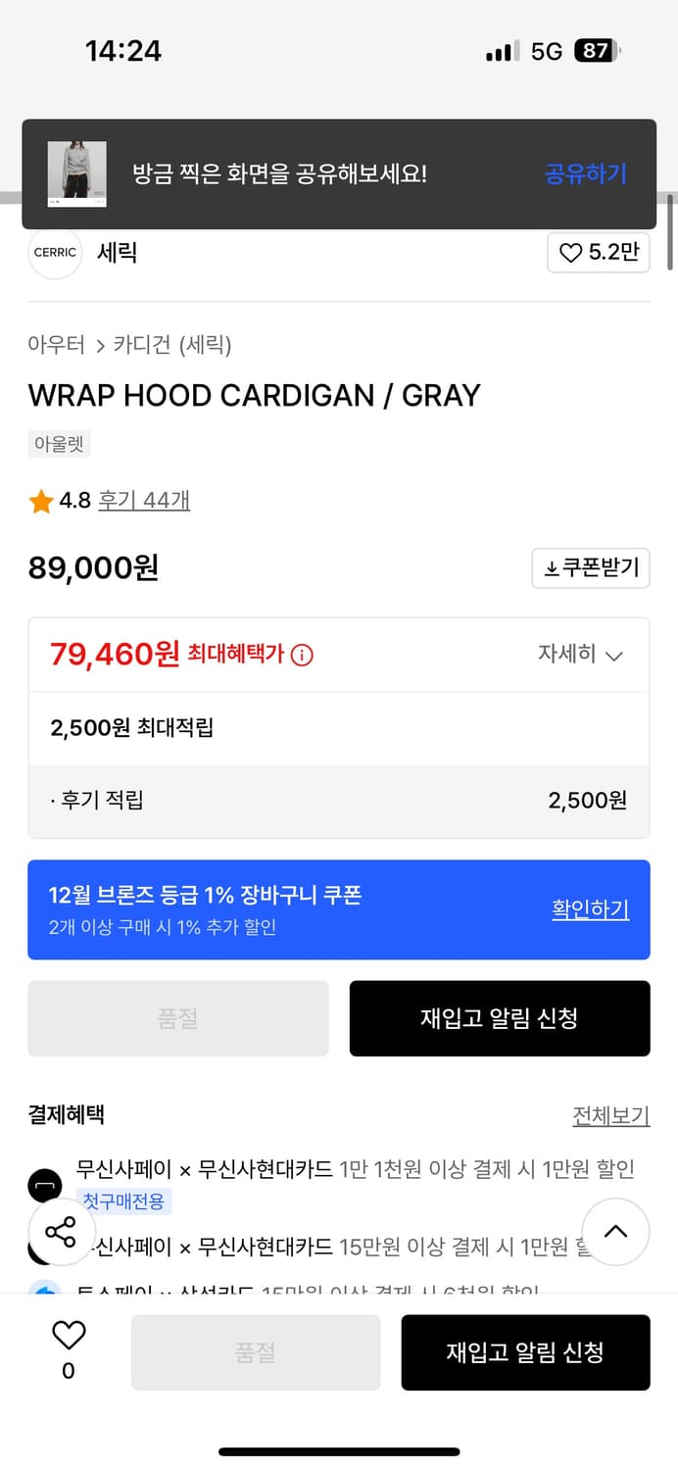678x1470 pixels.
Task: Tap the product thumbnail in share banner
Action: pos(78,173)
